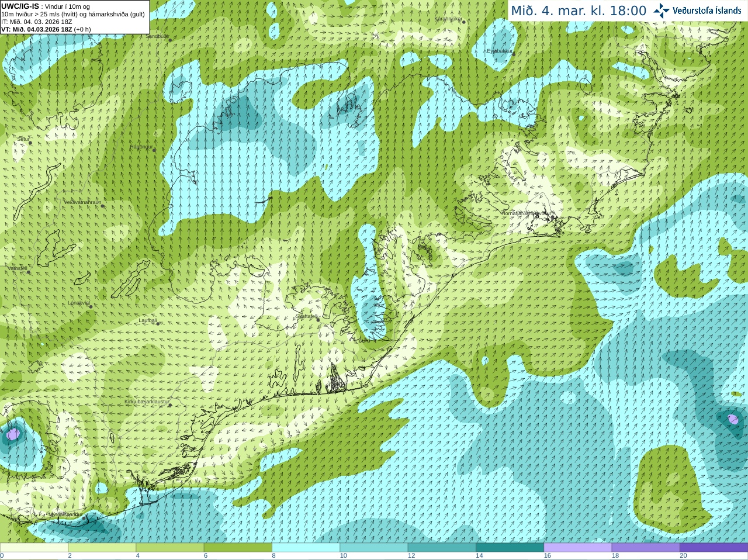Click the Eyjabakkar place label
748x560 pixels.
(x=500, y=51)
